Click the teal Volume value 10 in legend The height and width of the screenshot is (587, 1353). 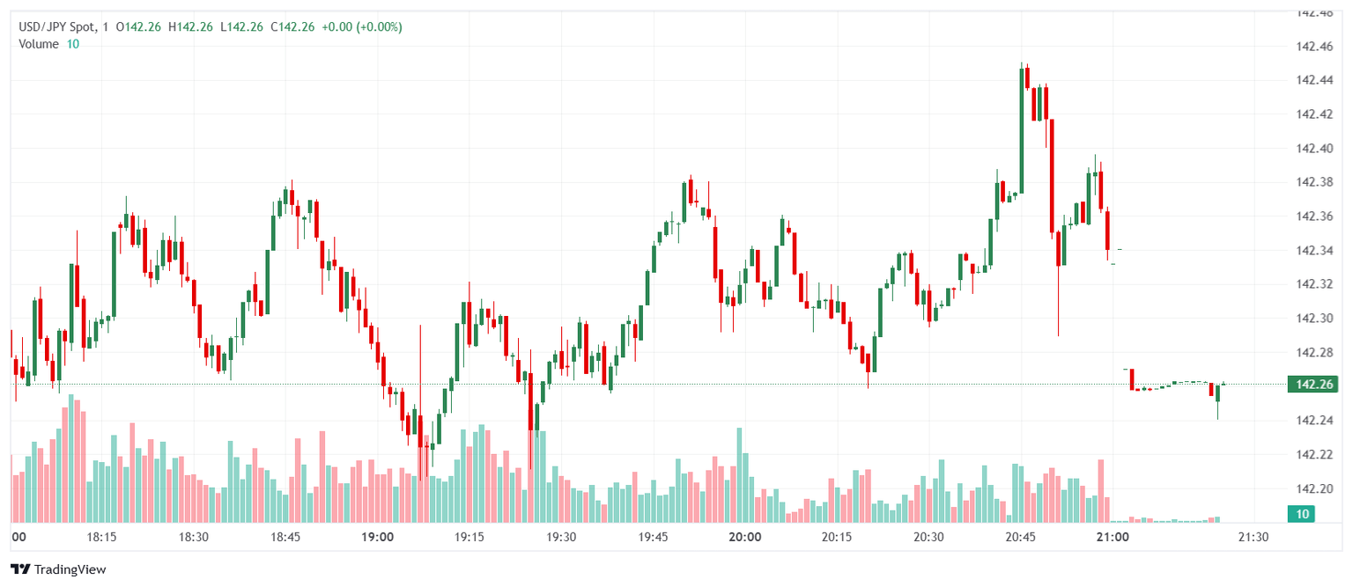[x=72, y=44]
